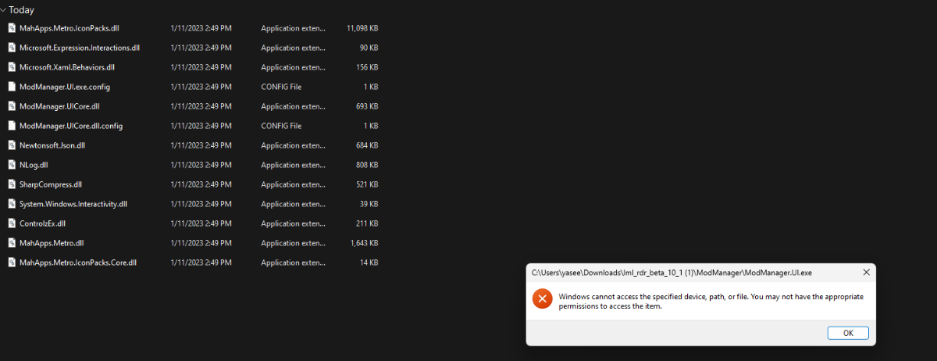The height and width of the screenshot is (361, 937).
Task: Collapse the Today group chevron
Action: click(4, 10)
